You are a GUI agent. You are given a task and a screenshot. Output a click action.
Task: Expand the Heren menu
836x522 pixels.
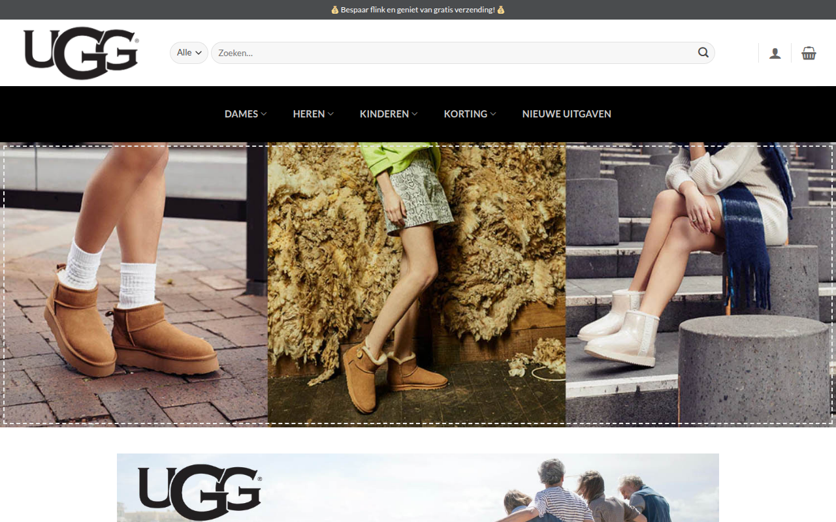click(313, 114)
